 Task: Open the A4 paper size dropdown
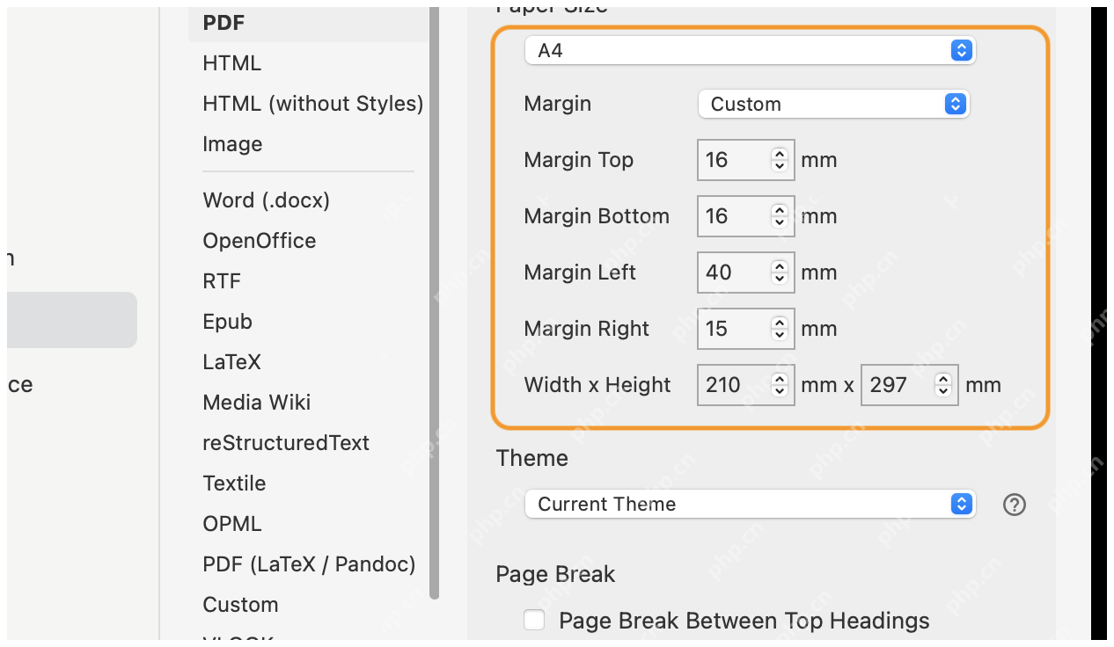click(x=750, y=50)
